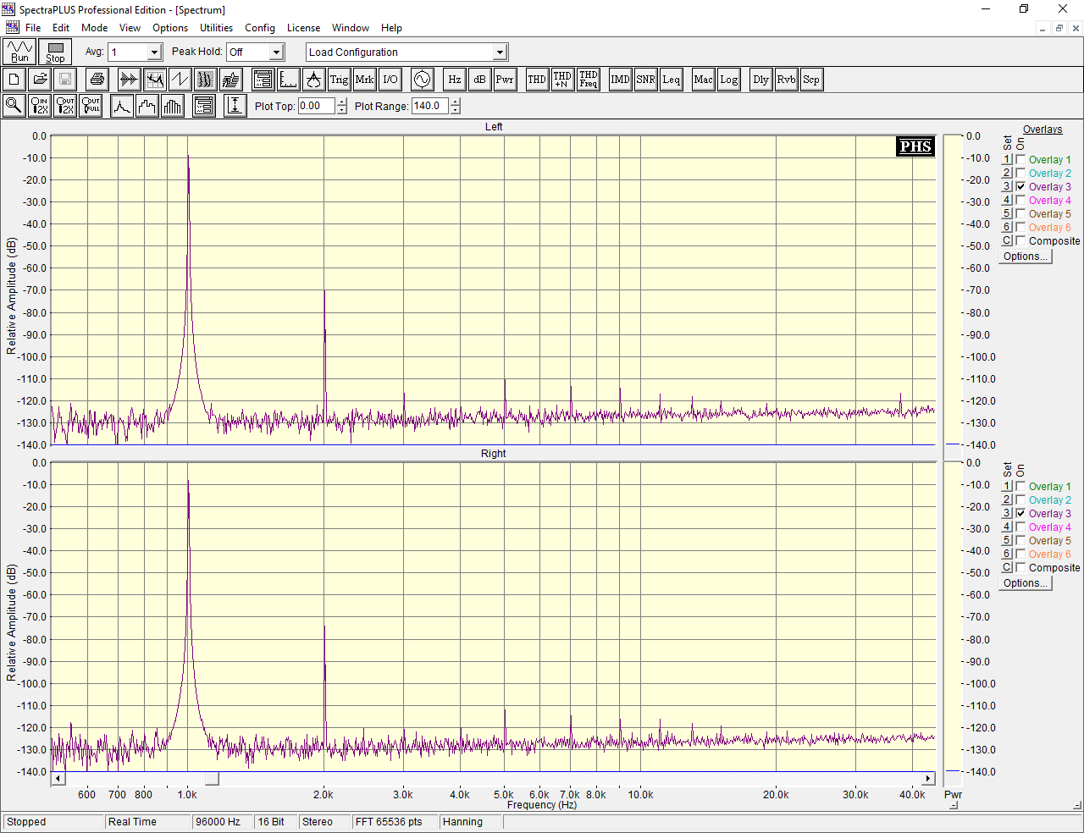This screenshot has height=833, width=1084.
Task: Enable Overlay 4 checkbox in Left plot
Action: tap(1020, 200)
